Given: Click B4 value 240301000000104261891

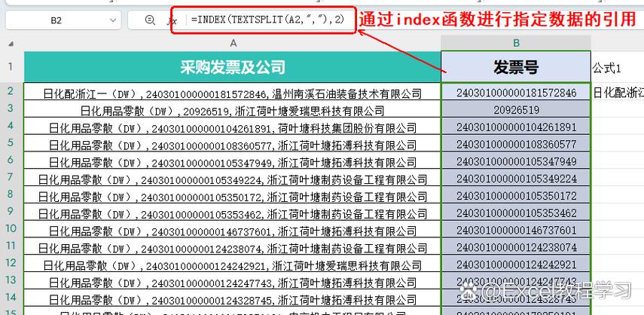Looking at the screenshot, I should pyautogui.click(x=516, y=127).
